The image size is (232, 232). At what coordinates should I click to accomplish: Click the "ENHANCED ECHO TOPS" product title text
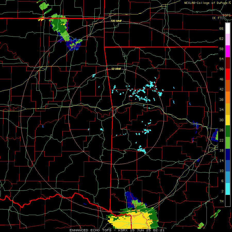click(x=90, y=230)
